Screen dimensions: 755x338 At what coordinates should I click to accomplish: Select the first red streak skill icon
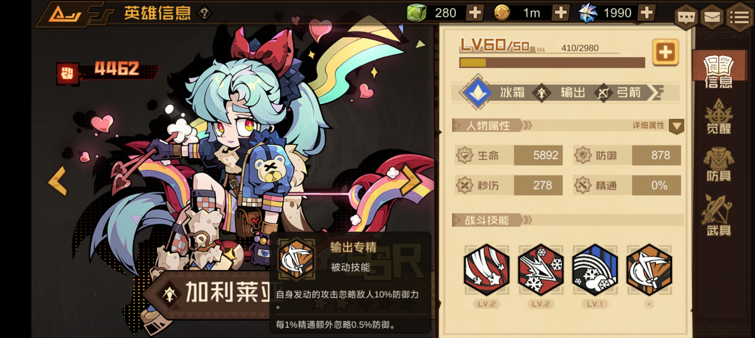point(486,270)
